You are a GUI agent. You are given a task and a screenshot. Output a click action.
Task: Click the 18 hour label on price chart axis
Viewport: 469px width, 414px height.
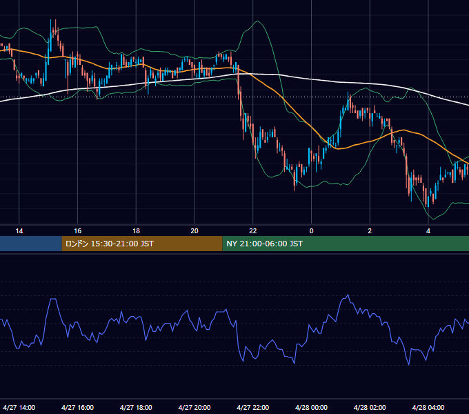136,231
